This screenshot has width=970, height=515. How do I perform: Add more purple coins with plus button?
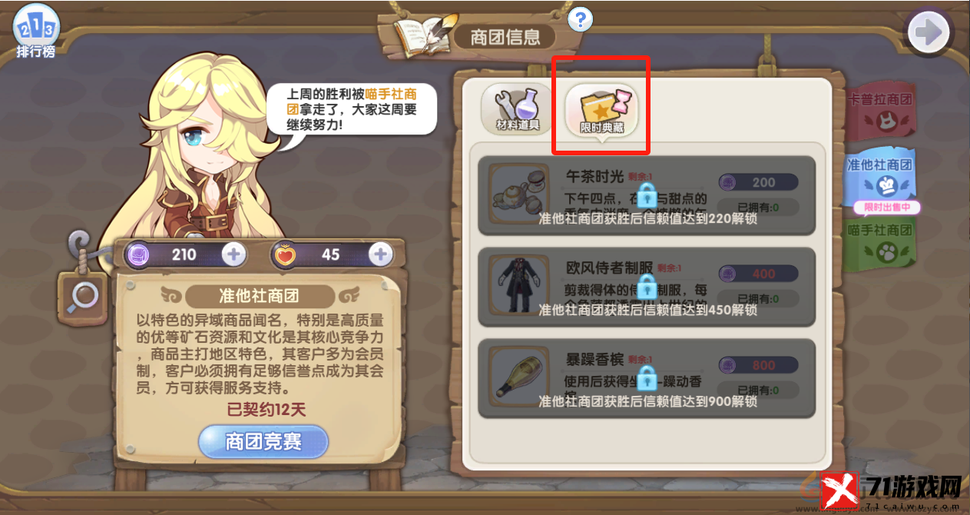(x=233, y=254)
